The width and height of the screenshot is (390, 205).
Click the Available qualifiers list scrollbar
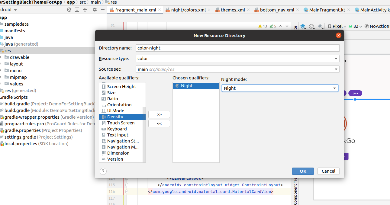coord(144,134)
